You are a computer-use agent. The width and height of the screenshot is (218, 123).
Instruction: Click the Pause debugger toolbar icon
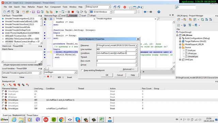(69, 12)
